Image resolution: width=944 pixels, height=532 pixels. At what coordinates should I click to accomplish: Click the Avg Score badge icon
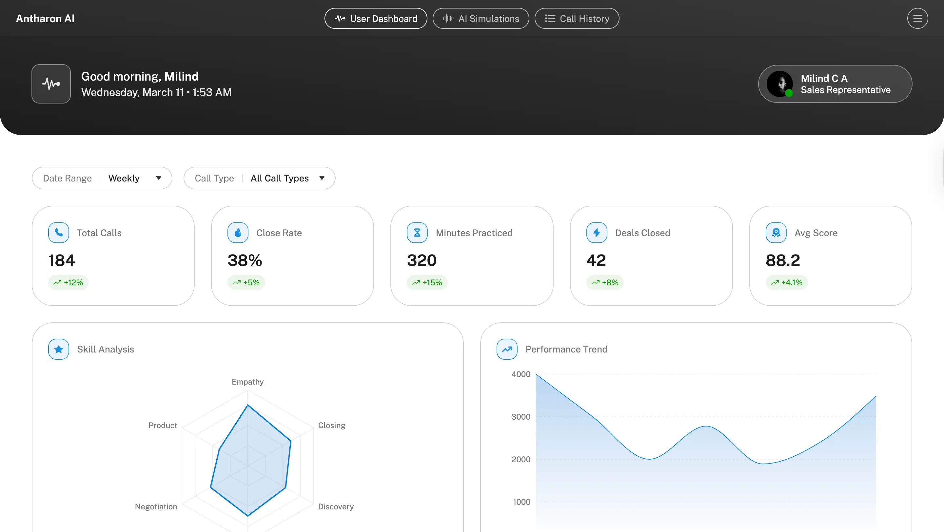pyautogui.click(x=776, y=233)
